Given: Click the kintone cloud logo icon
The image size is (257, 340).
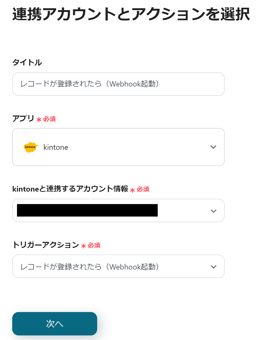Looking at the screenshot, I should [31, 147].
